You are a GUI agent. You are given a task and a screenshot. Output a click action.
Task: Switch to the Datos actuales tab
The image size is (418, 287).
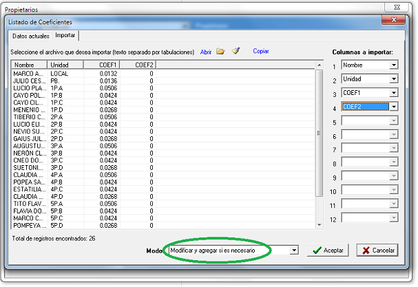pyautogui.click(x=32, y=36)
